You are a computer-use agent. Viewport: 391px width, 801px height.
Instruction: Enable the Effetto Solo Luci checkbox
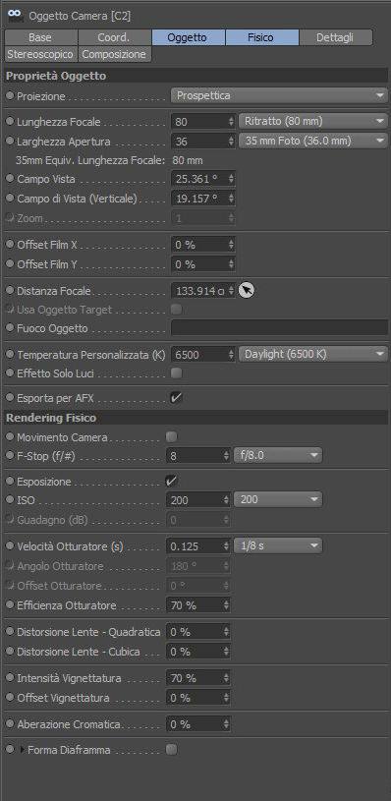[x=176, y=373]
